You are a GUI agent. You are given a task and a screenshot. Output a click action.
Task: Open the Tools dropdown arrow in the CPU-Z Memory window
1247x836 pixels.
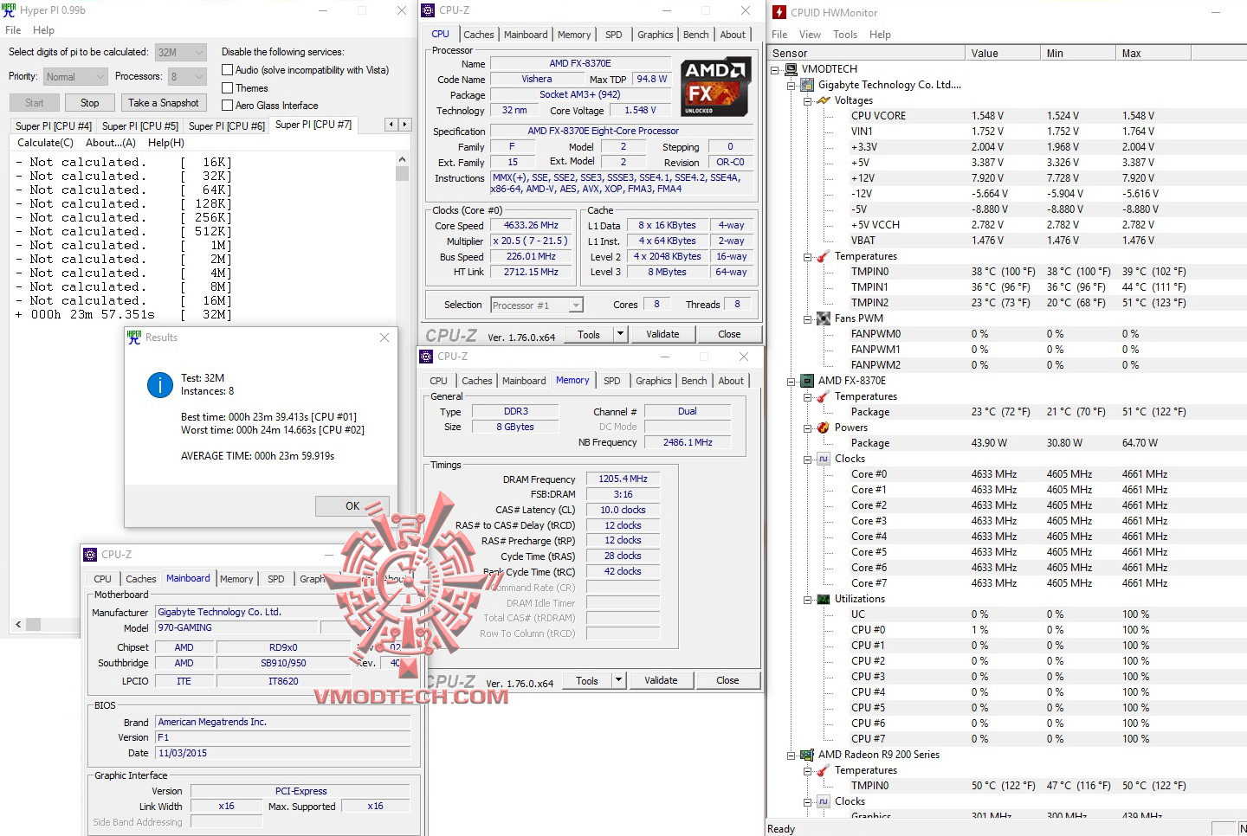(618, 680)
